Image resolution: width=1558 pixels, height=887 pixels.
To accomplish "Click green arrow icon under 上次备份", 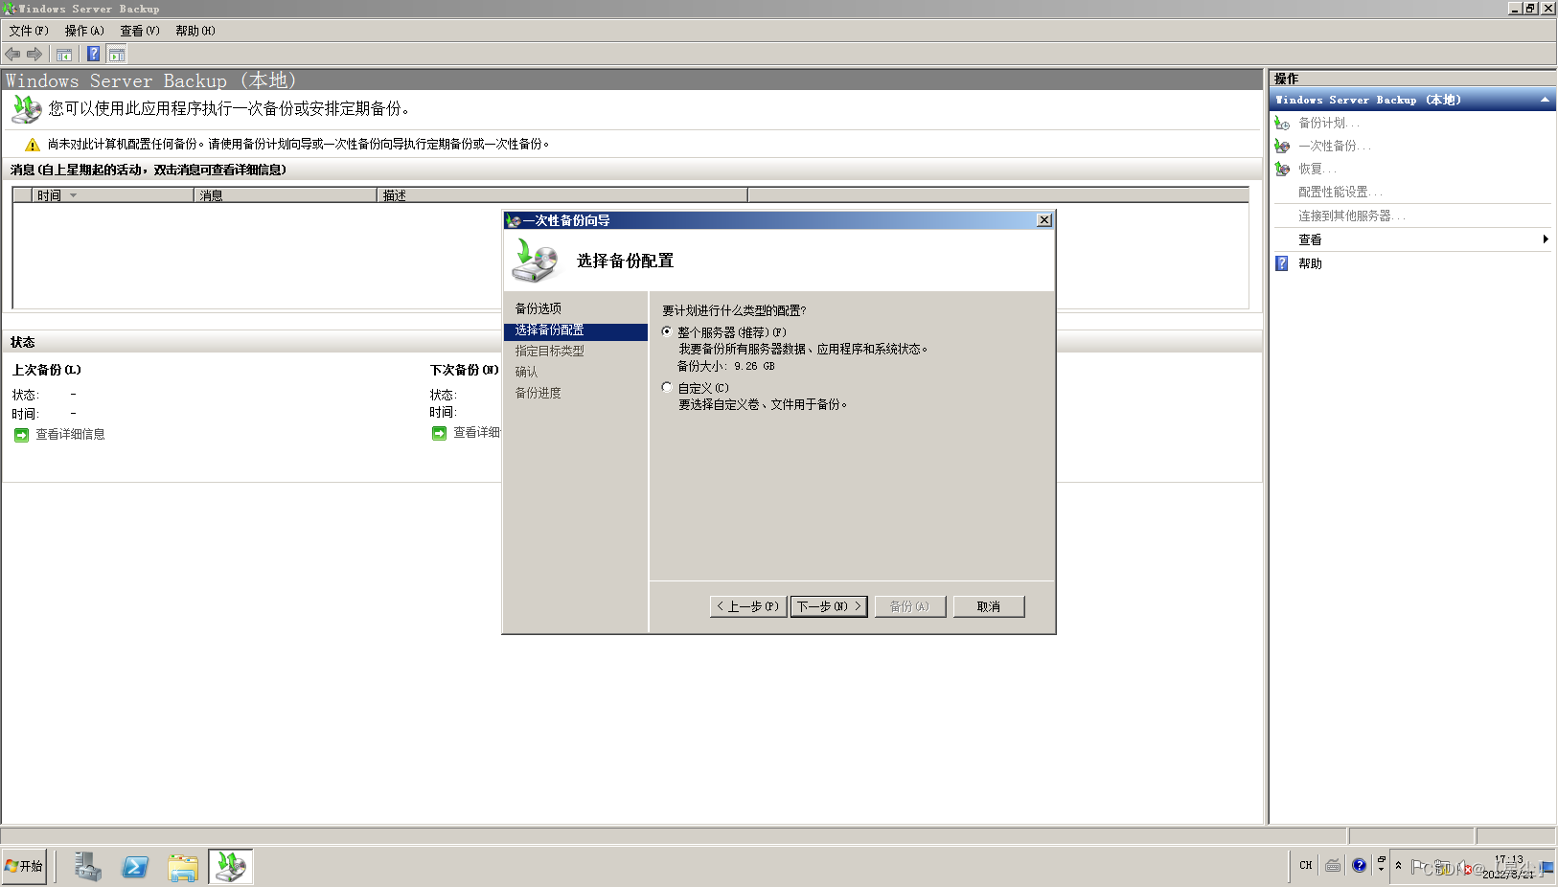I will tap(21, 435).
